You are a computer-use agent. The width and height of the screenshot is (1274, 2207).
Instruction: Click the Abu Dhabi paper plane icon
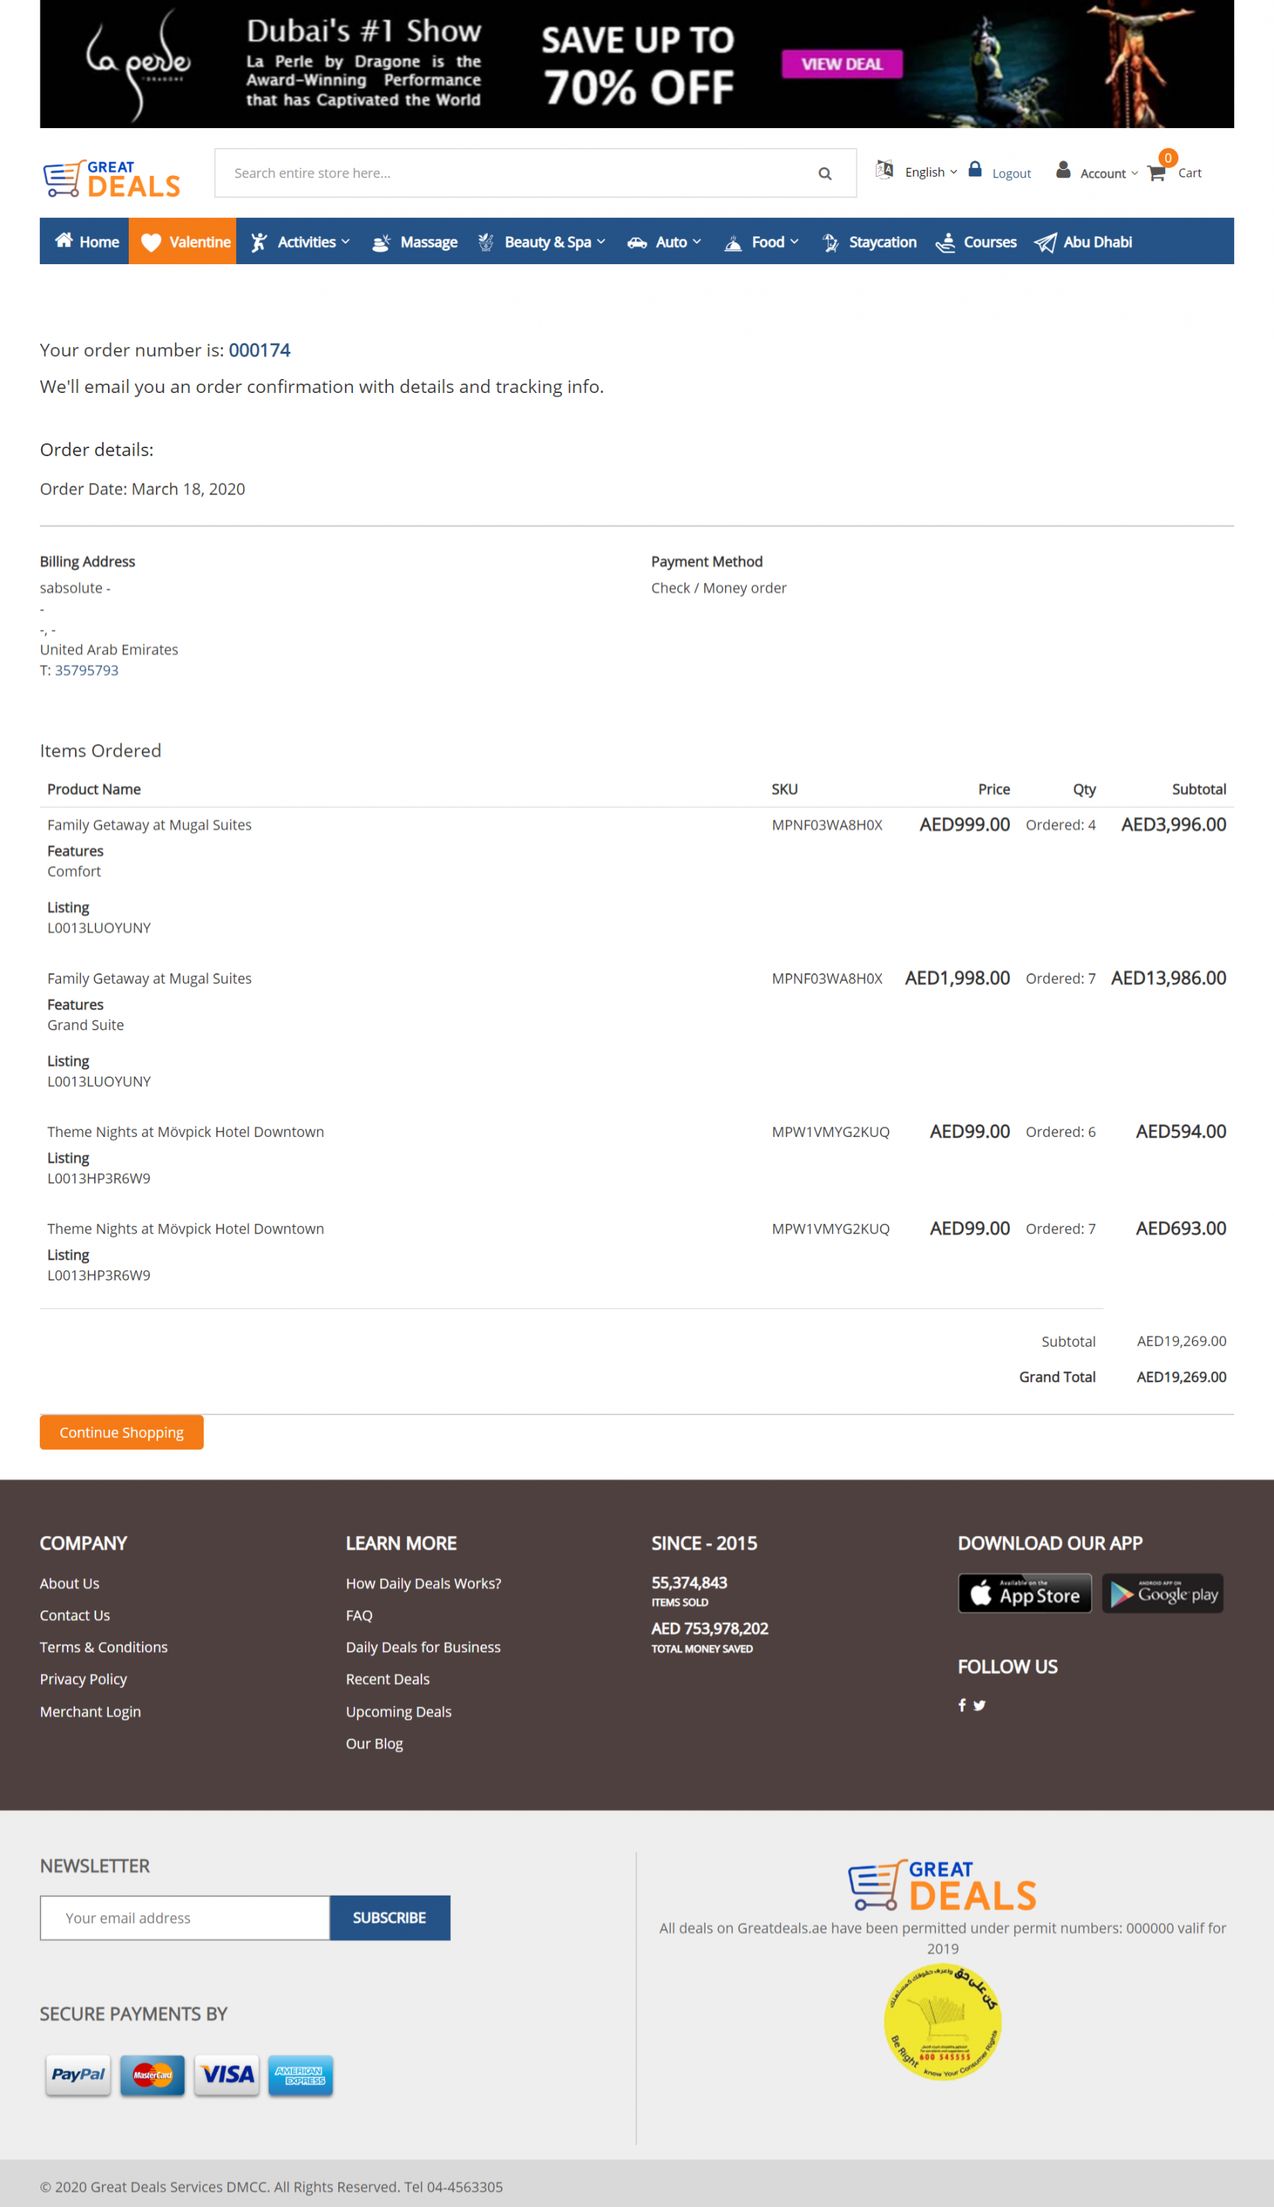[x=1045, y=243]
